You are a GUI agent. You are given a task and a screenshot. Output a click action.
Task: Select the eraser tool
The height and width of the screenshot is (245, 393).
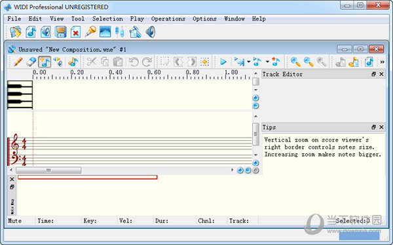(x=31, y=62)
